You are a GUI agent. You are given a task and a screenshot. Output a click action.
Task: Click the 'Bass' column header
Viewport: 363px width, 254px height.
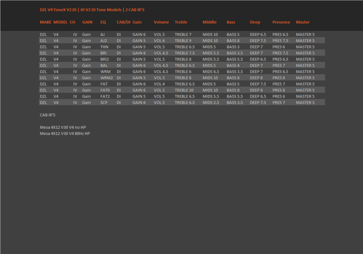231,22
